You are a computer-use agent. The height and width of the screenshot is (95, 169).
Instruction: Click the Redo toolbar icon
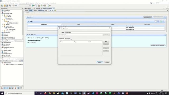16,6
